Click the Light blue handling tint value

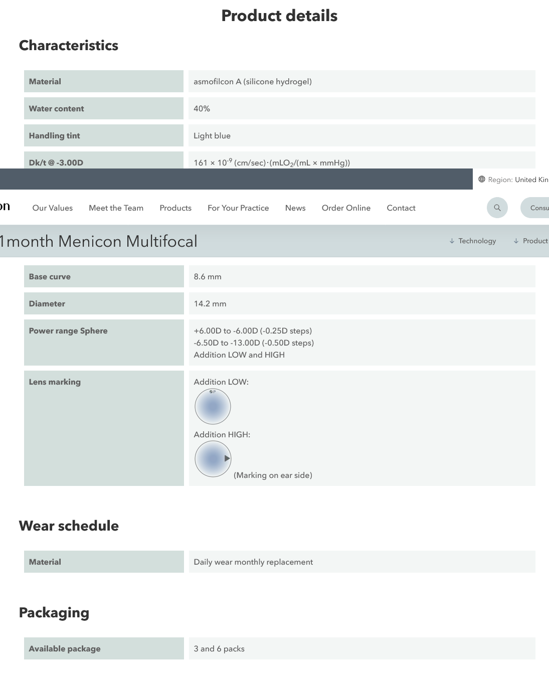coord(212,136)
